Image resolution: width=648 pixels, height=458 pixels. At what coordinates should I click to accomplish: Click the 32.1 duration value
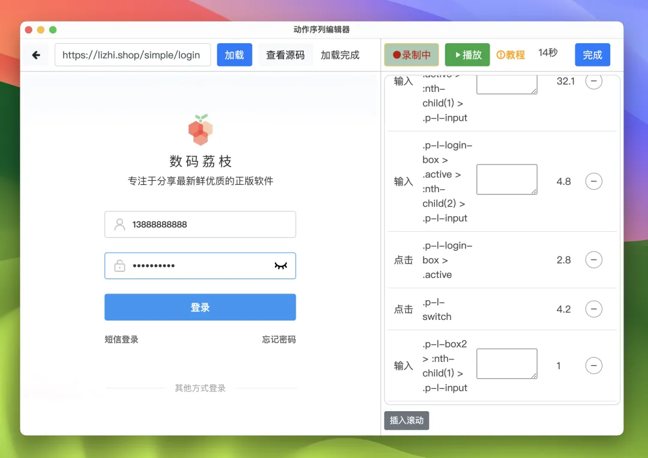(x=565, y=81)
